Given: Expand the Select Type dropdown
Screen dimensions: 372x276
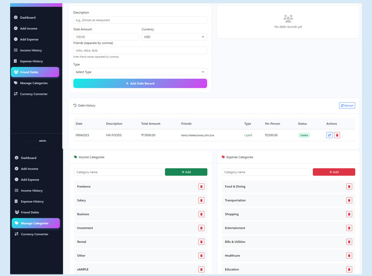Looking at the screenshot, I should pyautogui.click(x=140, y=72).
